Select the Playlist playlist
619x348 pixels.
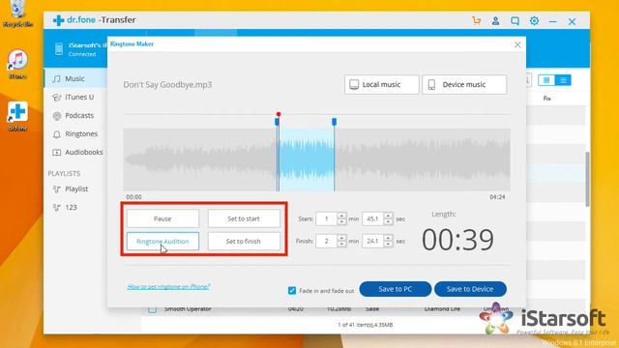click(75, 189)
